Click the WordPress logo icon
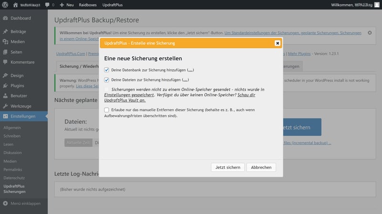 point(5,5)
